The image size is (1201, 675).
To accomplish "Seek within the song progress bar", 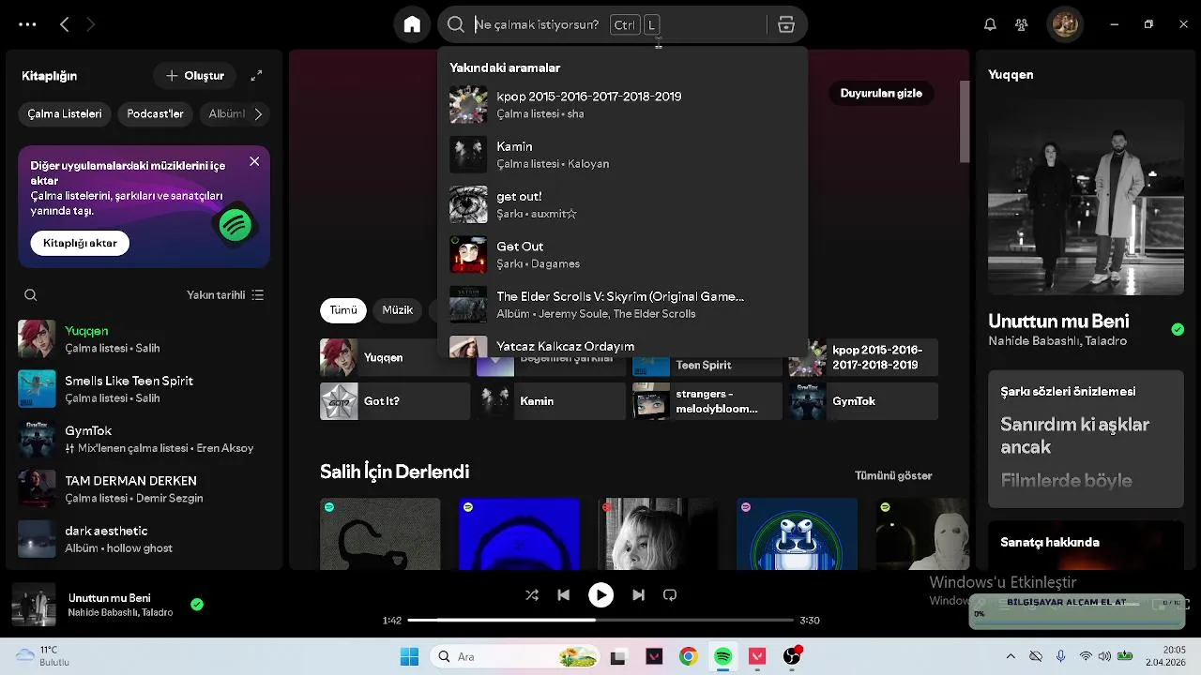I will pyautogui.click(x=600, y=620).
